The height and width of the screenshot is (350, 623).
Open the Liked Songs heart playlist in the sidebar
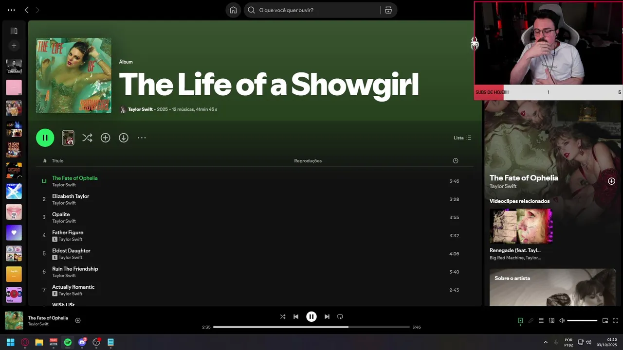coord(14,232)
